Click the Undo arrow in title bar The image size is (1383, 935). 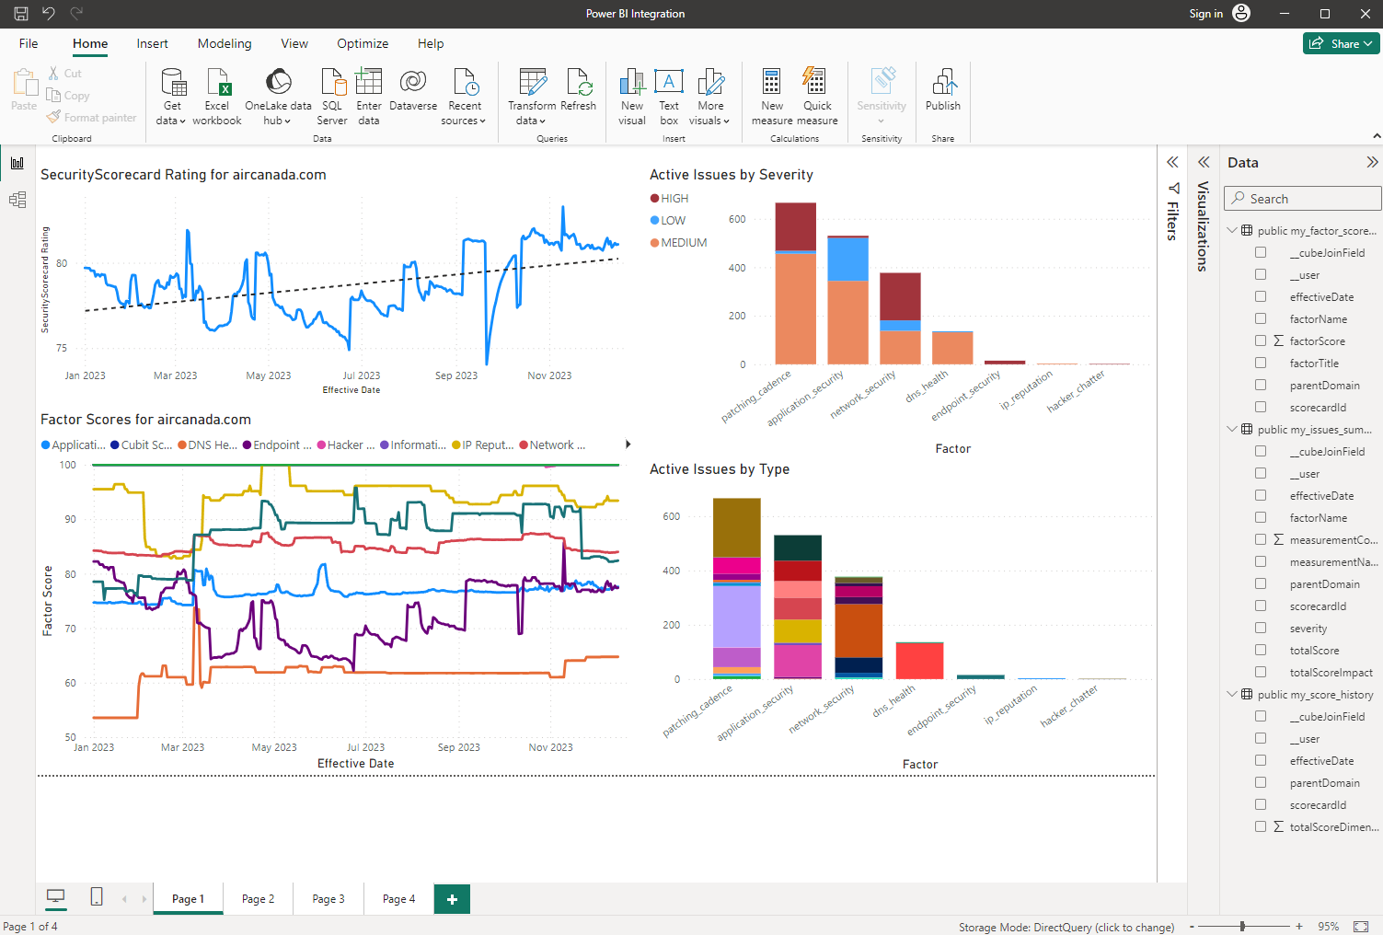pos(49,13)
